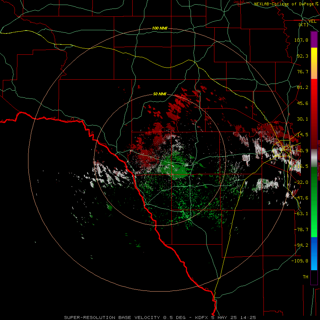Click the 107.8 scale value
This screenshot has height=320, width=320.
[301, 40]
